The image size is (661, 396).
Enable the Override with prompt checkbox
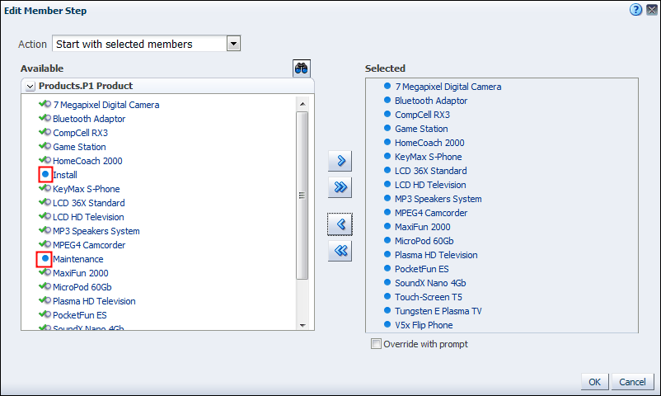[377, 344]
